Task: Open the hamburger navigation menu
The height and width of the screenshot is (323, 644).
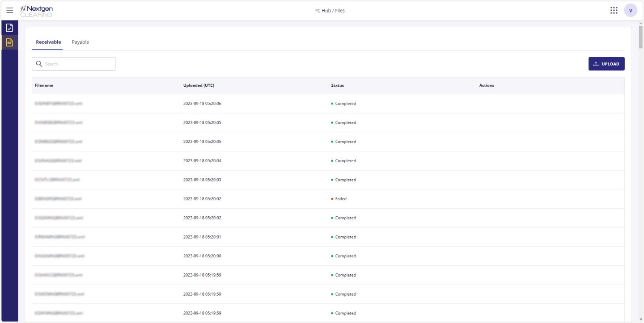Action: click(9, 10)
